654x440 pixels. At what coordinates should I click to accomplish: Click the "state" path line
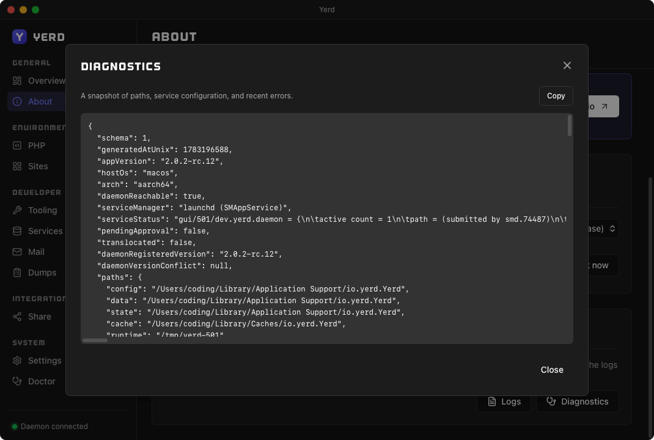point(255,312)
